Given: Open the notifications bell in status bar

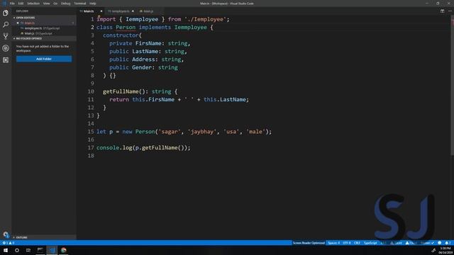Looking at the screenshot, I should click(448, 243).
